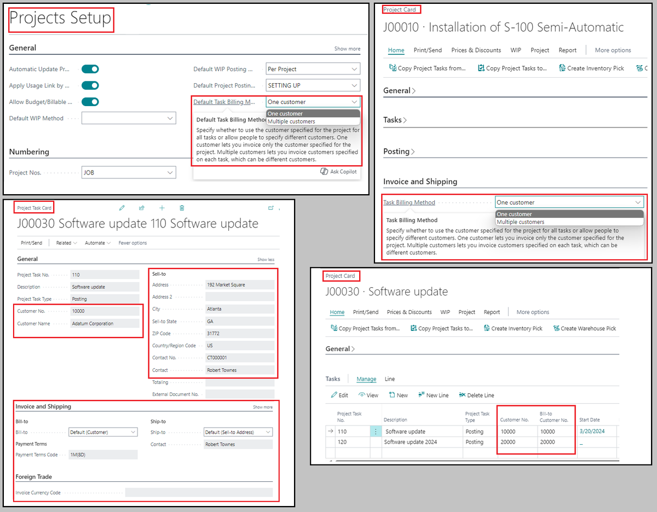
Task: Open the three-dot menu on task row 110
Action: point(376,432)
